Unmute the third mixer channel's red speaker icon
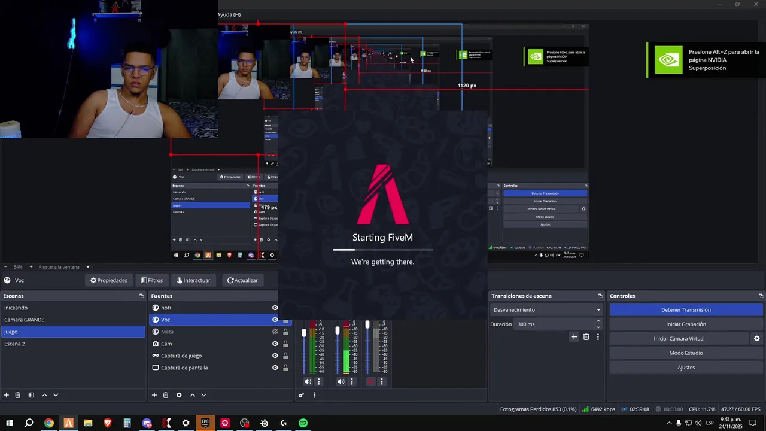 pos(371,381)
